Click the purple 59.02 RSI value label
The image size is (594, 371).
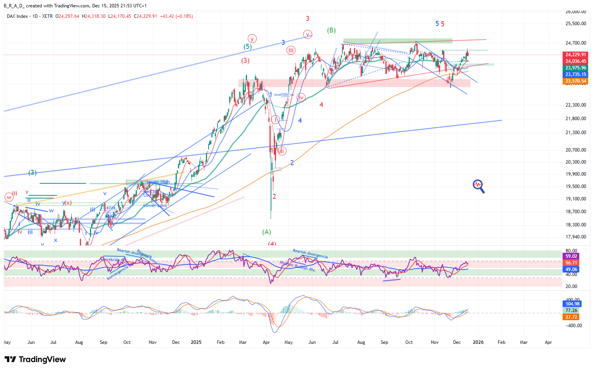[x=571, y=256]
